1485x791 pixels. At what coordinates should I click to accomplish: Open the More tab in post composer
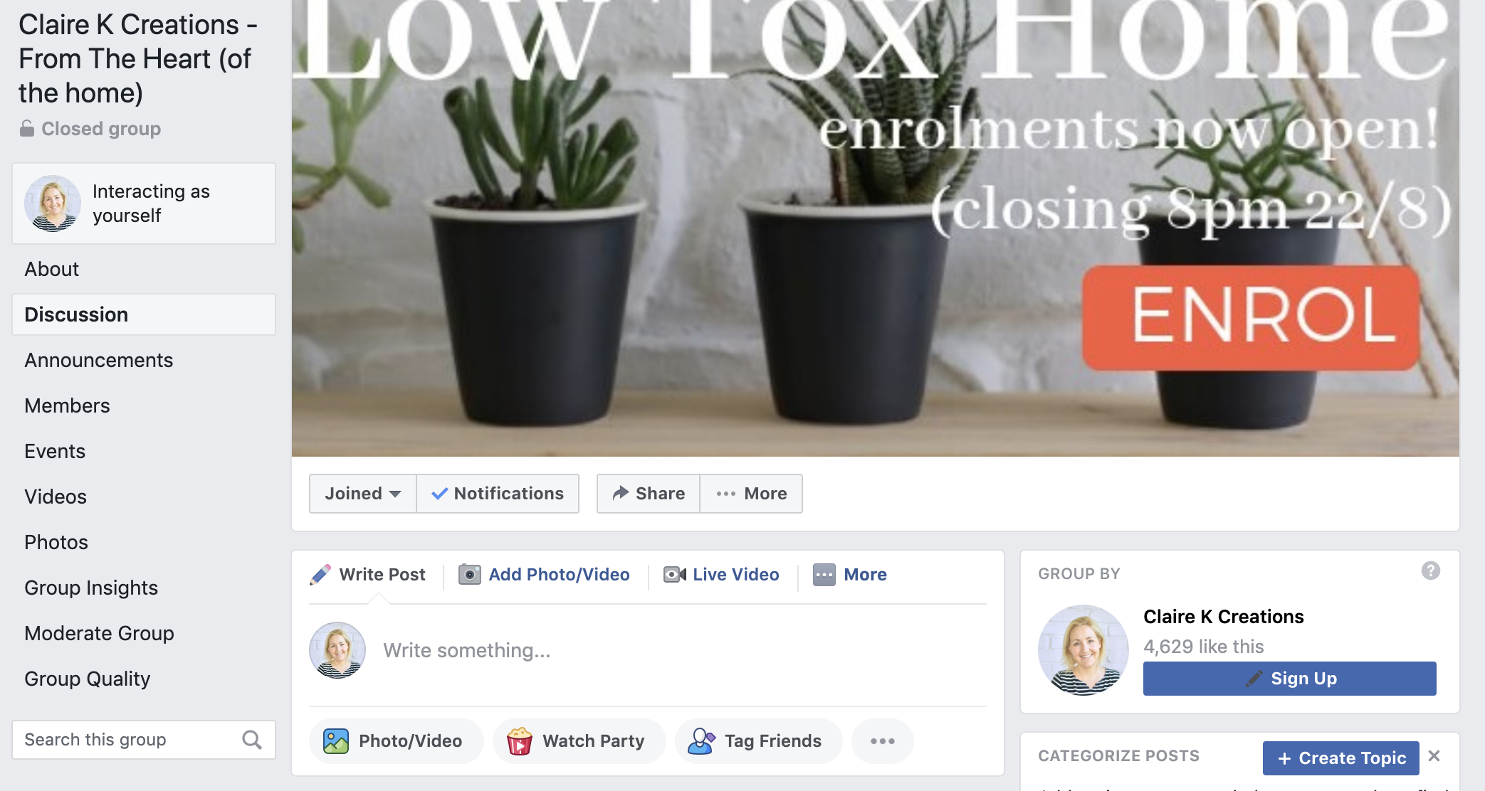click(x=850, y=575)
